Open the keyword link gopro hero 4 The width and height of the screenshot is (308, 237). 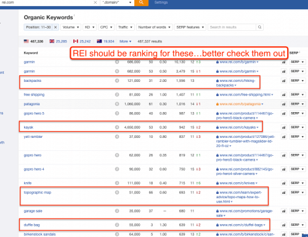34,169
